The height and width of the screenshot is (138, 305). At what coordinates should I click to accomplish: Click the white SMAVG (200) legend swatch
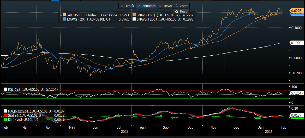[x=134, y=19]
